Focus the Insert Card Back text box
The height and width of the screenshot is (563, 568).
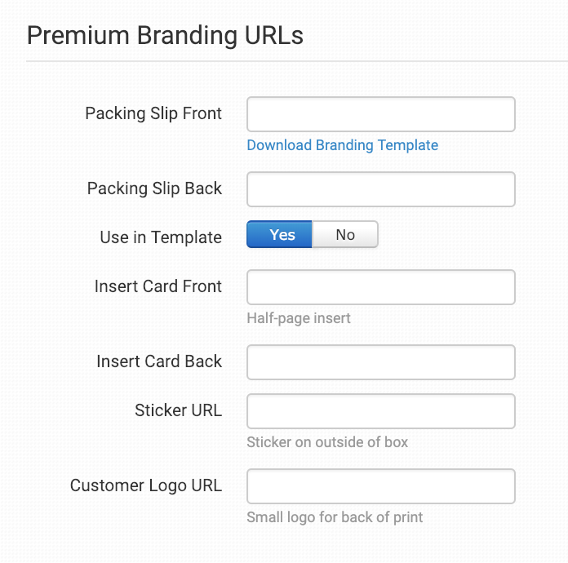point(380,362)
